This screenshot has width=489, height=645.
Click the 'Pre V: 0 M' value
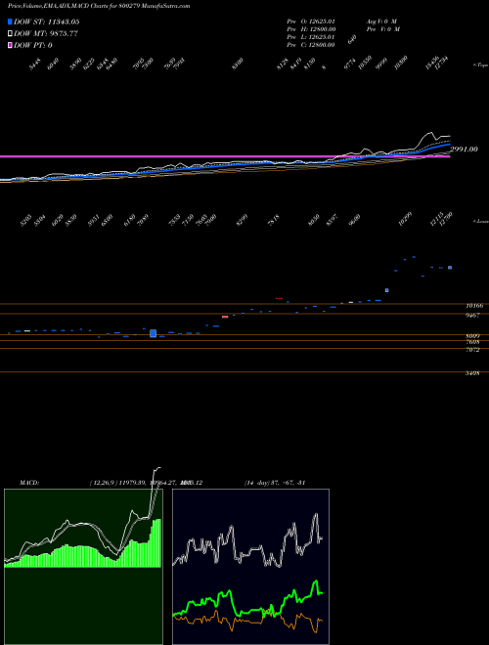coord(382,29)
